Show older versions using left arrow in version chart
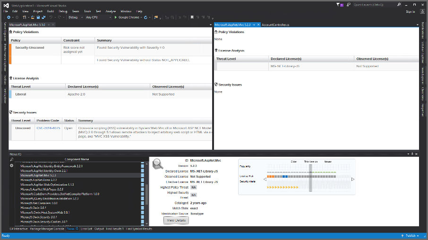This screenshot has width=428, height=240. coord(265,180)
